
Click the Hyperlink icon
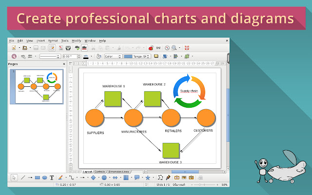(x=158, y=48)
